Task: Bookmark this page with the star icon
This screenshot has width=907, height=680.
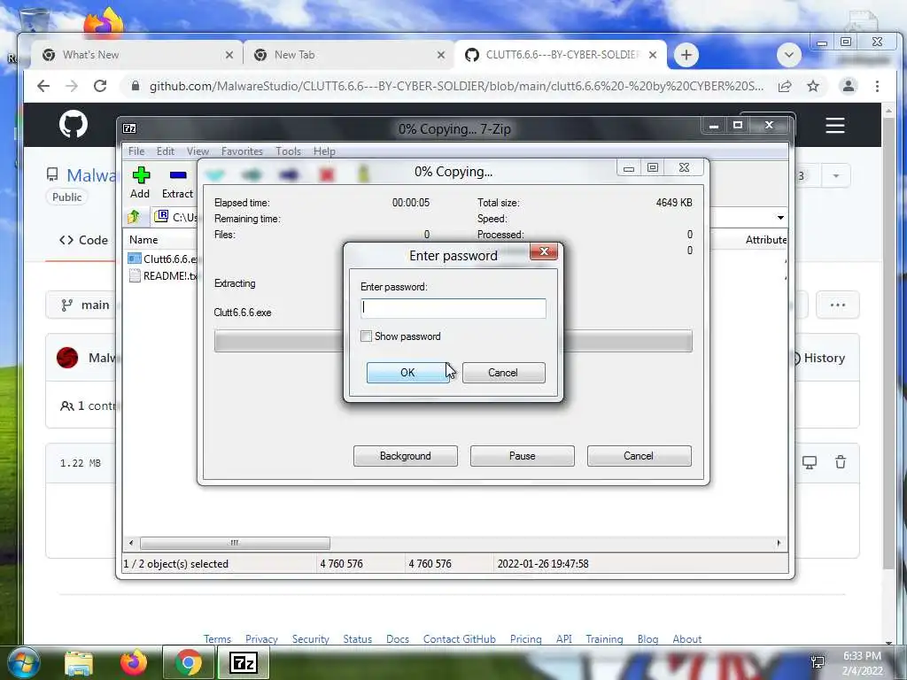Action: coord(813,86)
